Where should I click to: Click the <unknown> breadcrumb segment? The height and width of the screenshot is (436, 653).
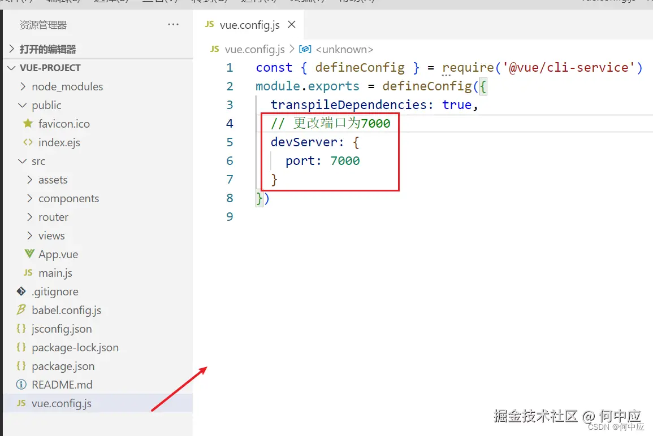(x=344, y=50)
